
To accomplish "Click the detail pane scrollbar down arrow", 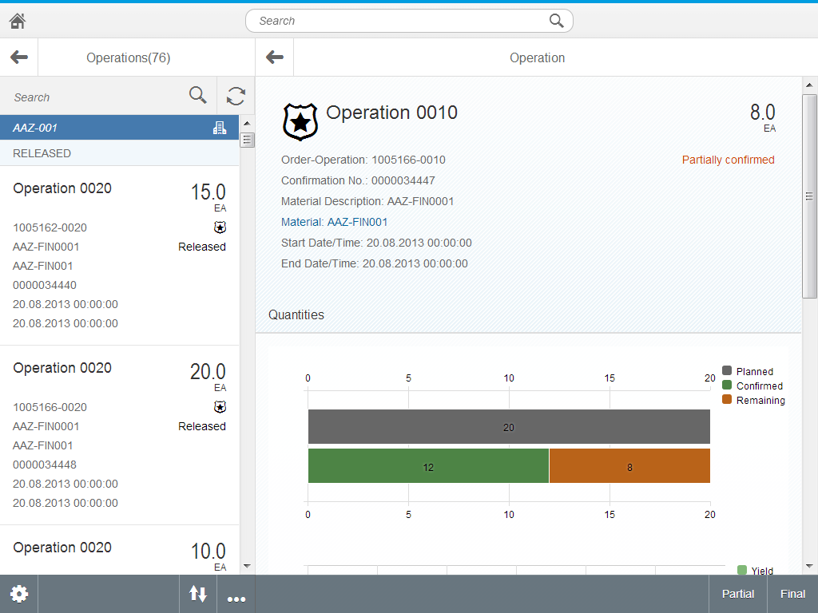I will [x=809, y=566].
